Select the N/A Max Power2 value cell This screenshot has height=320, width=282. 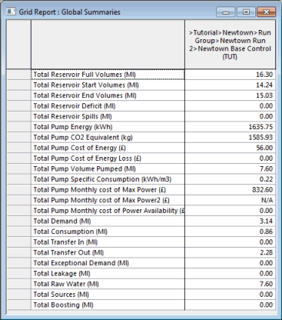coord(230,200)
